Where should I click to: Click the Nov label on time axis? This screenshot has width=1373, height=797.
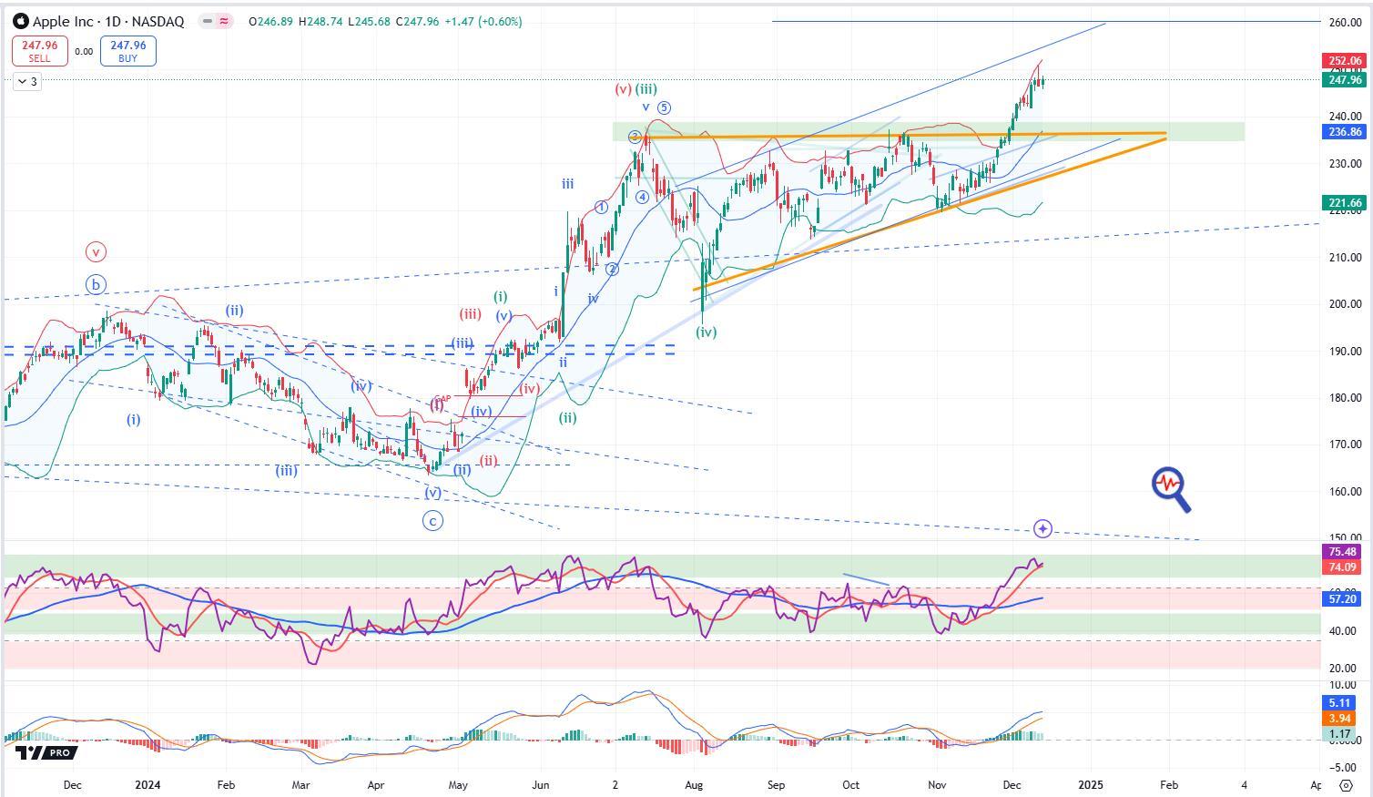tap(936, 784)
